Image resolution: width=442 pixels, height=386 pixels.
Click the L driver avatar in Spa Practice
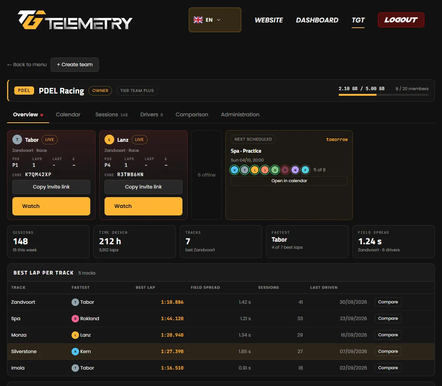[x=255, y=170]
